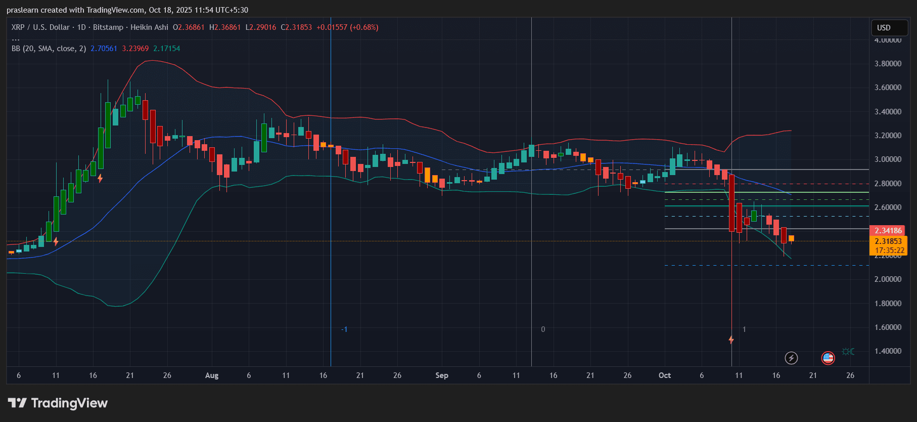Click orange lightning marker on dotted price line
Image resolution: width=917 pixels, height=422 pixels.
(56, 241)
